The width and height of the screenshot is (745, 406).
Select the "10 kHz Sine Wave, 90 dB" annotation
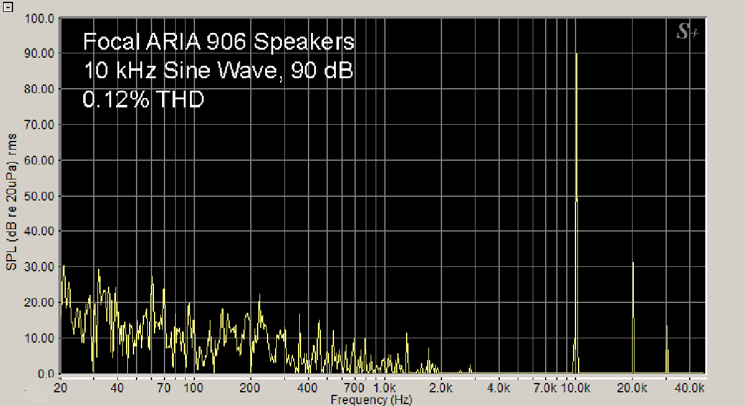(219, 71)
